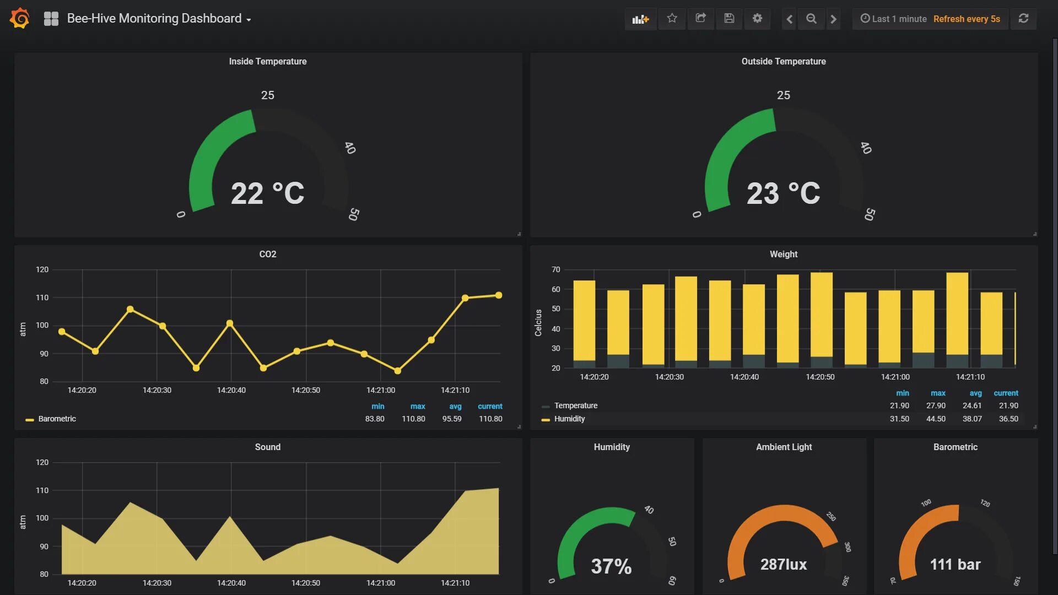
Task: Sort Weight legend by max column
Action: point(938,393)
